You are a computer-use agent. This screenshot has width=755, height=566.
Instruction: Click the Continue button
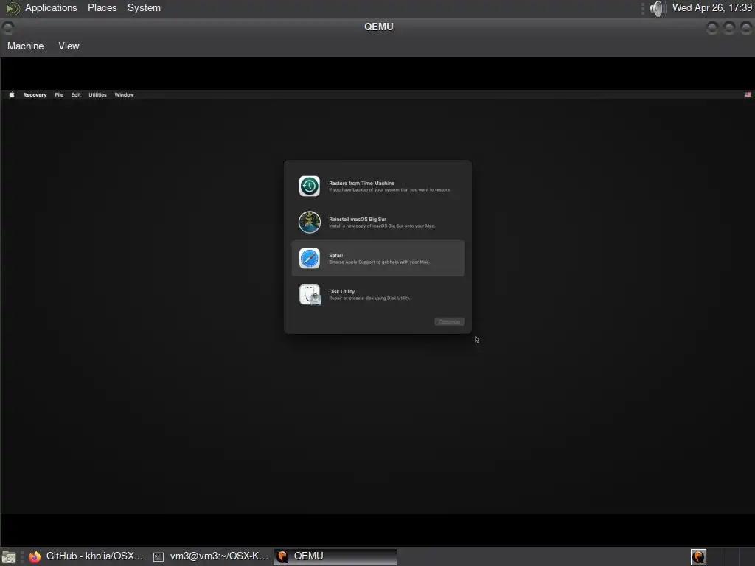449,321
